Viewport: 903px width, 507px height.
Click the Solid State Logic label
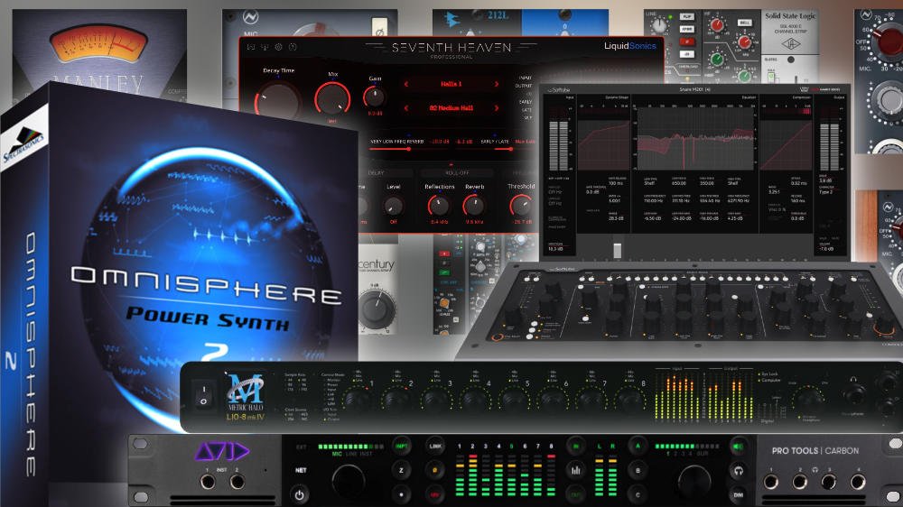pyautogui.click(x=790, y=16)
